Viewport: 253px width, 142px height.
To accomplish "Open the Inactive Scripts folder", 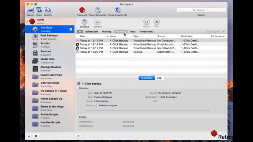I will coord(50,124).
